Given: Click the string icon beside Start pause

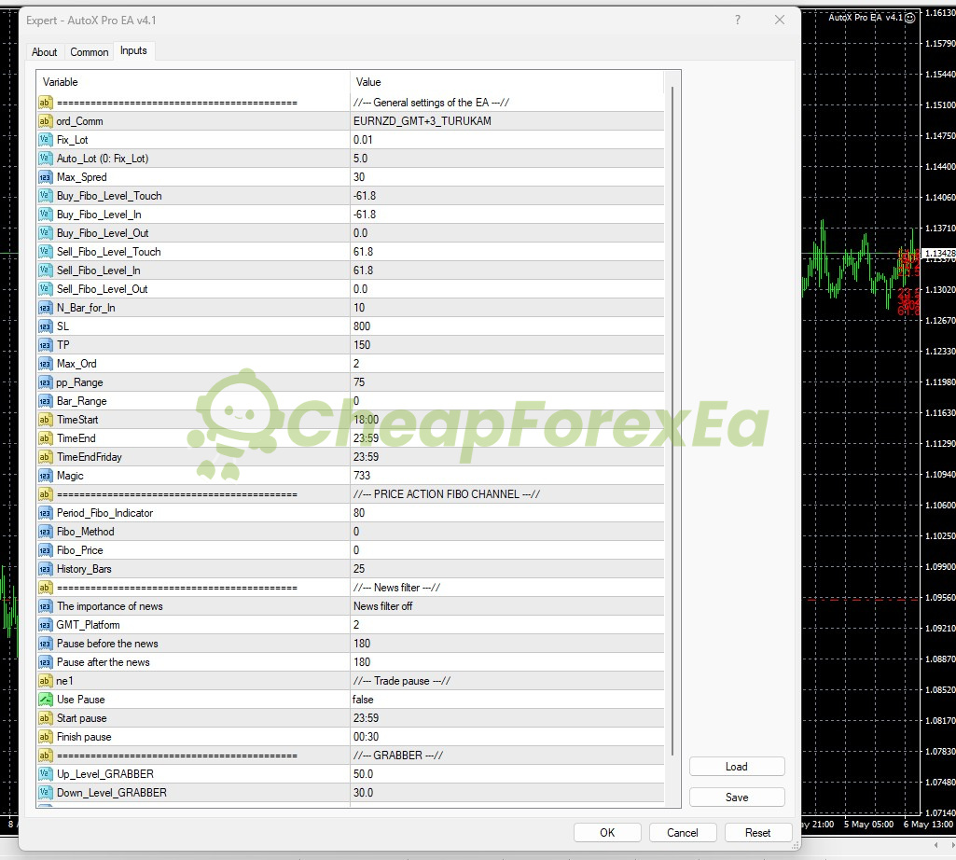Looking at the screenshot, I should coord(46,718).
